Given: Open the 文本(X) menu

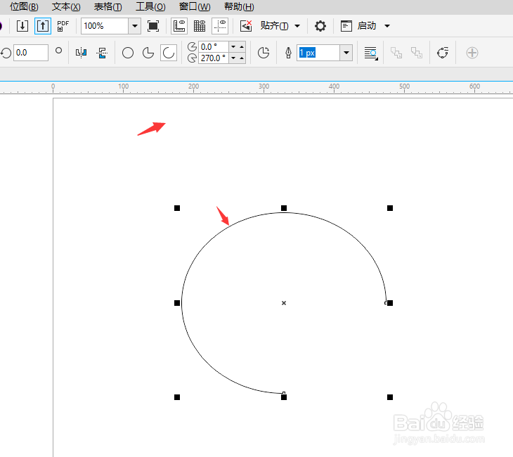Looking at the screenshot, I should pyautogui.click(x=66, y=6).
